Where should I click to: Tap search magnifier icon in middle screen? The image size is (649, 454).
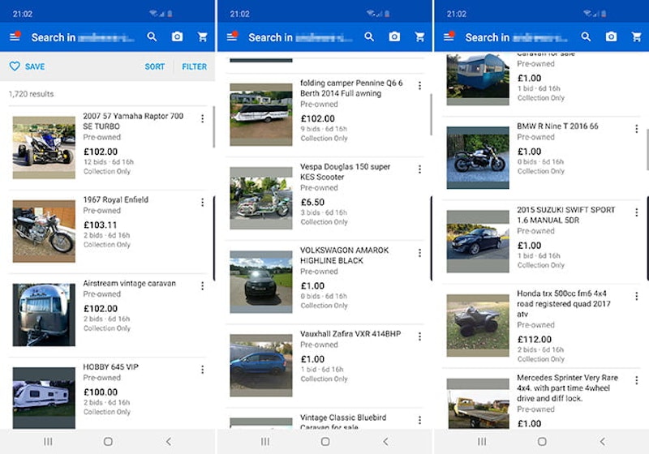[x=369, y=36]
